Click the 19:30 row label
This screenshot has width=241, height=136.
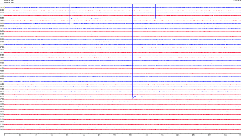coord(2,109)
